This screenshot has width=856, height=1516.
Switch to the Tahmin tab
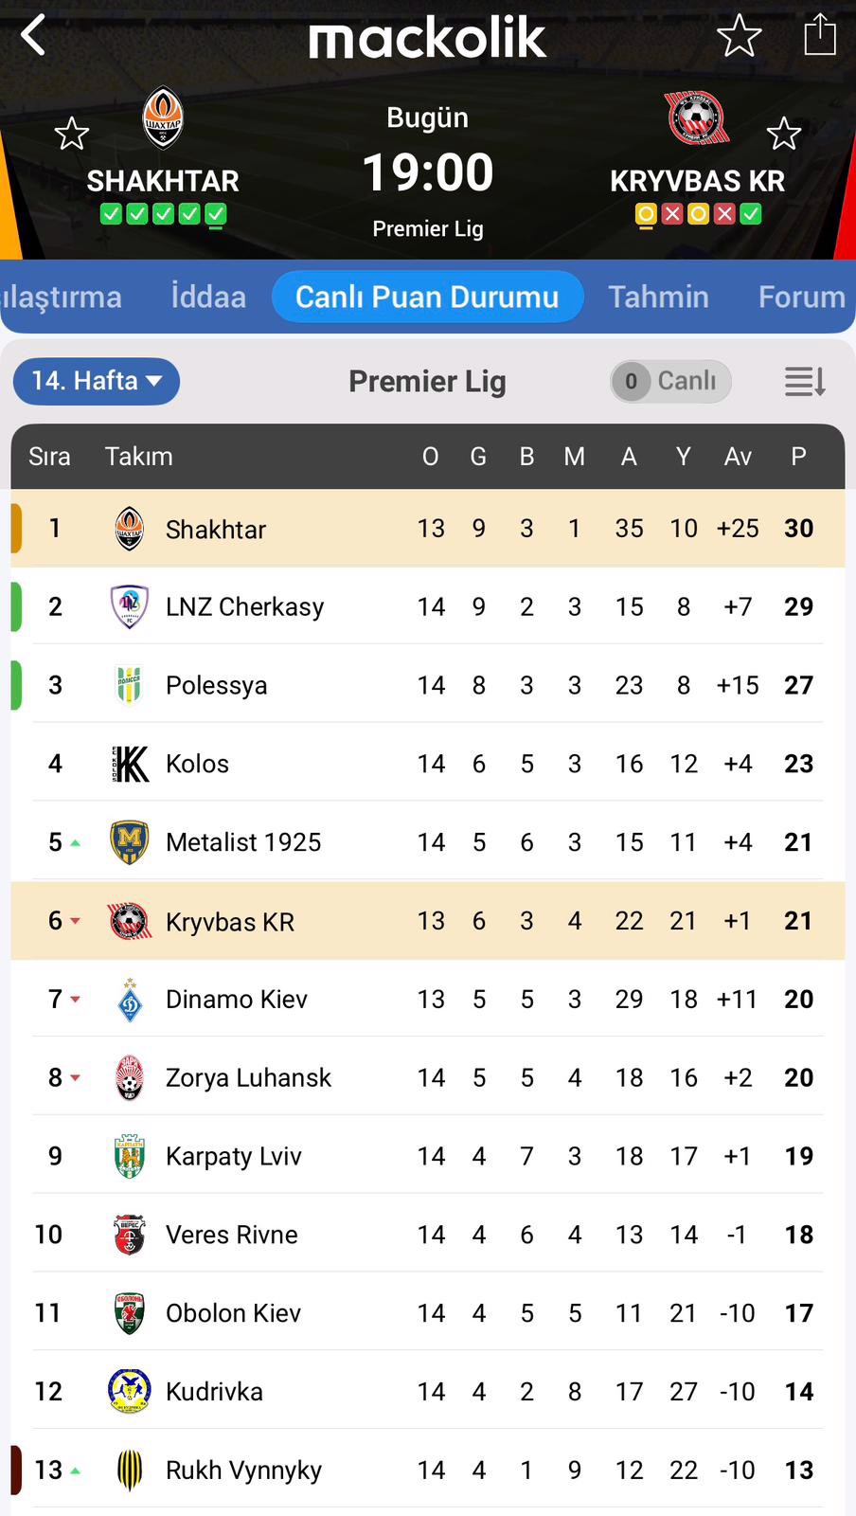tap(658, 297)
